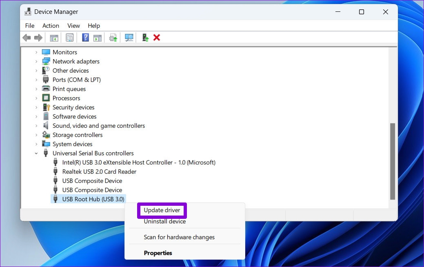Expand the Network adapters category
Screen dimensions: 424x267
(37, 61)
